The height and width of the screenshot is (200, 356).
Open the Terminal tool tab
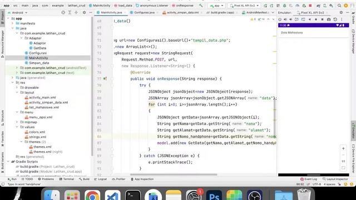67,179
